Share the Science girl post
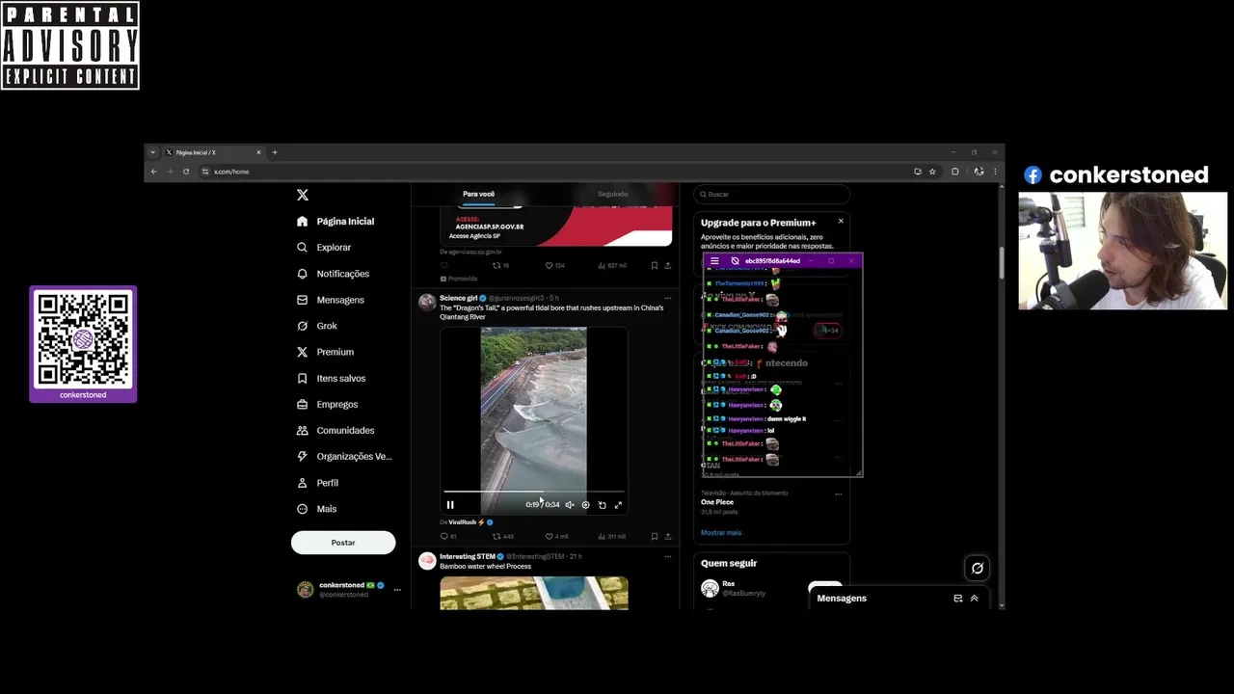The width and height of the screenshot is (1234, 694). tap(667, 536)
